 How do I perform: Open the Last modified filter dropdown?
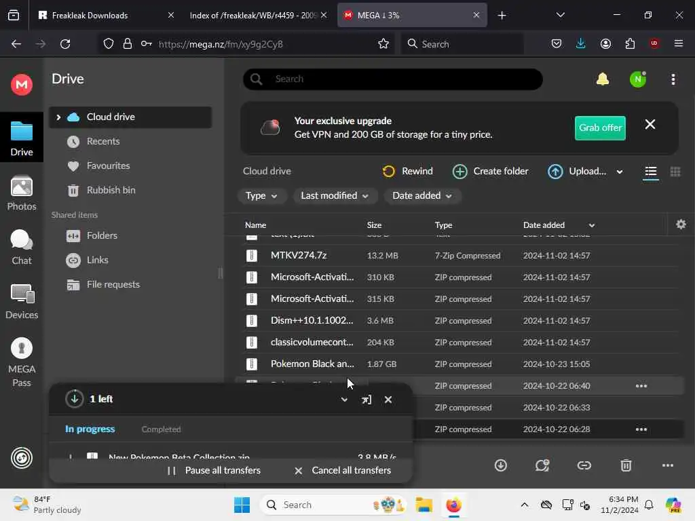coord(335,196)
